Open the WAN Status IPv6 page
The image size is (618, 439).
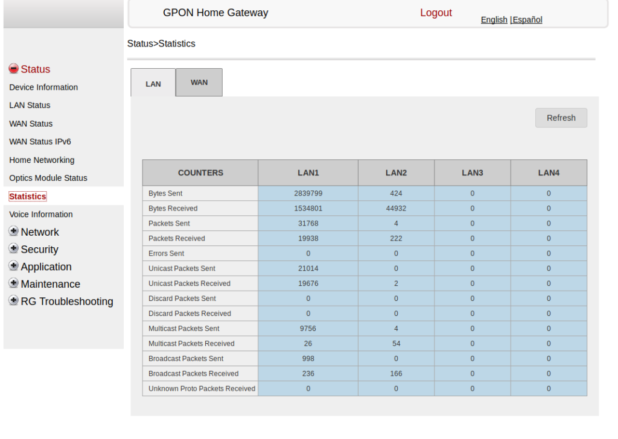(40, 141)
